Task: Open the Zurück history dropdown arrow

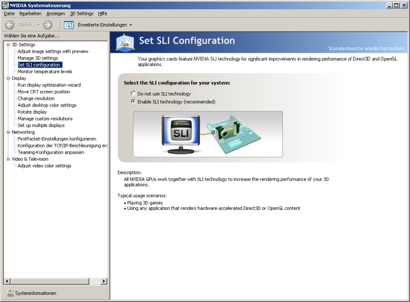Action: tap(38, 25)
